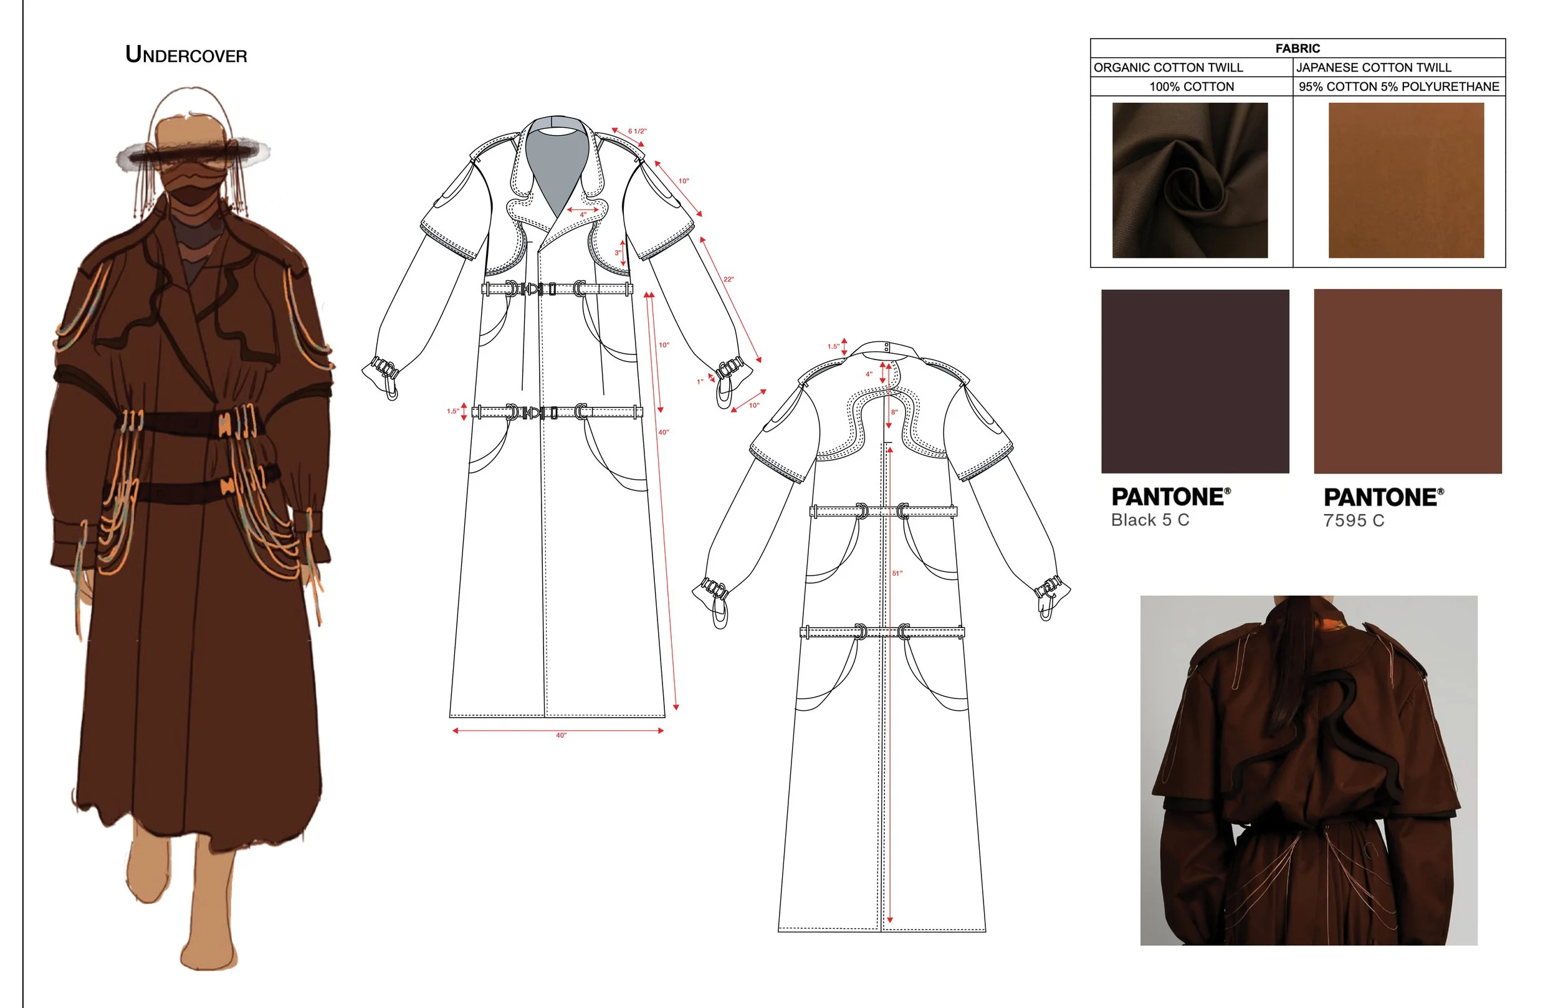Click the back view coat flat sketch
Viewport: 1558px width, 1008px height.
coord(882,635)
